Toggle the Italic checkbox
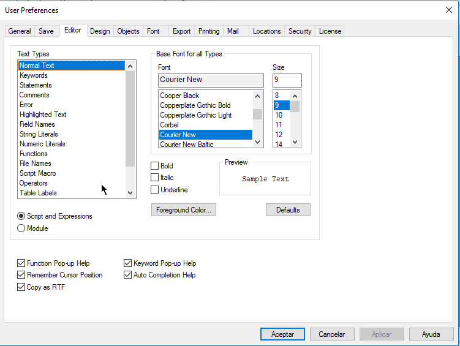The height and width of the screenshot is (346, 460). [155, 178]
